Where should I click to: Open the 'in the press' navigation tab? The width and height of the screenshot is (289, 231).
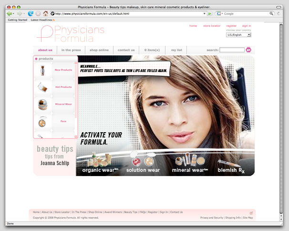71,50
